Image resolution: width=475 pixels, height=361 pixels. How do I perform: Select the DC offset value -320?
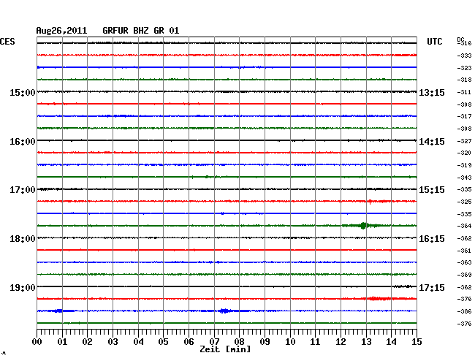[x=464, y=153]
